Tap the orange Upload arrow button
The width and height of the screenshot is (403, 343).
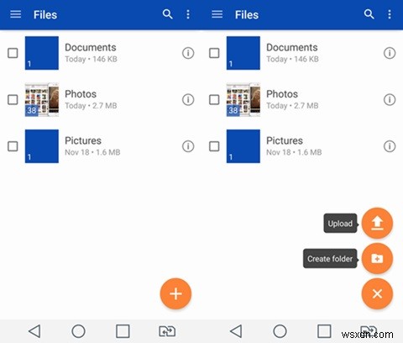pyautogui.click(x=377, y=223)
